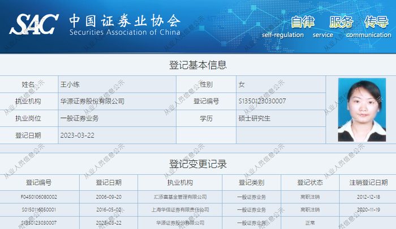
Task: Click the date 2016-05-02
Action: point(109,210)
